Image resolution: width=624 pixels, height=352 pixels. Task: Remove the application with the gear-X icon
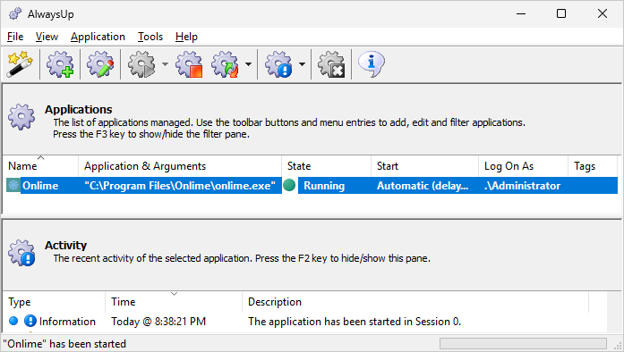tap(331, 64)
